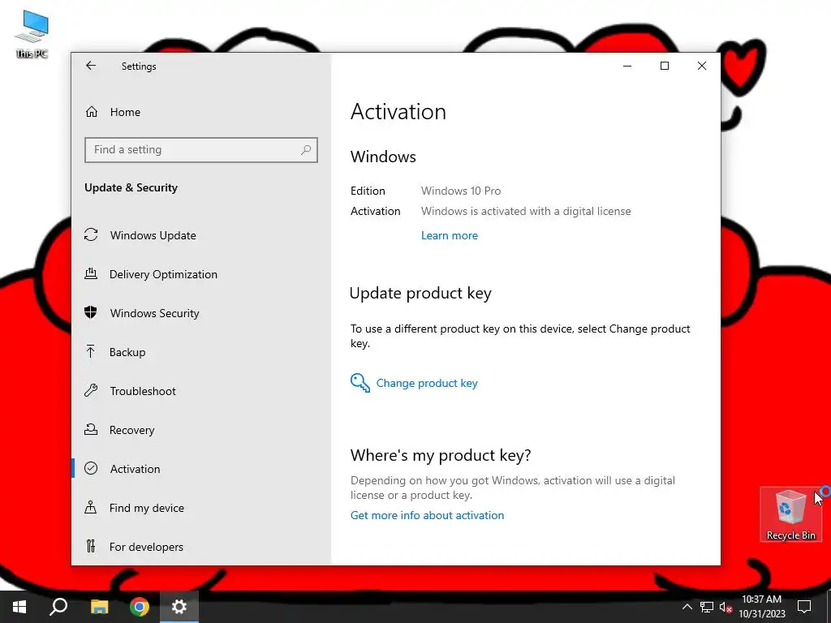This screenshot has height=623, width=831.
Task: Click the For developers tools icon
Action: [x=91, y=546]
